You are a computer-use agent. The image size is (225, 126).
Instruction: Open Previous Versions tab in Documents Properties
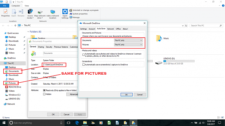coord(61,47)
